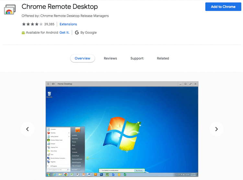The image size is (243, 180).
Task: Open the Extensions category link
Action: 68,24
